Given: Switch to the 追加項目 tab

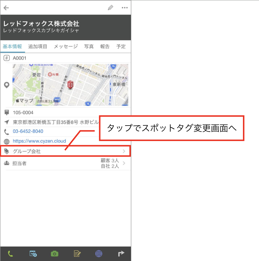Looking at the screenshot, I should 38,46.
